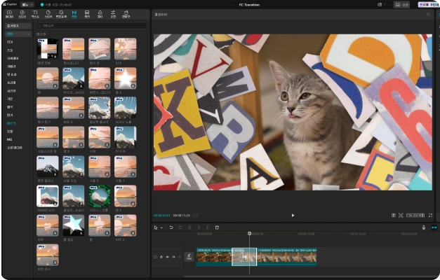440x280 pixels.
Task: Select the MG category in sidebar
Action: [10, 139]
